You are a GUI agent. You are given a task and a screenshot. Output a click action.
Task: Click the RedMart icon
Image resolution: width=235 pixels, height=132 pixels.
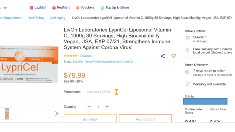coord(54,8)
